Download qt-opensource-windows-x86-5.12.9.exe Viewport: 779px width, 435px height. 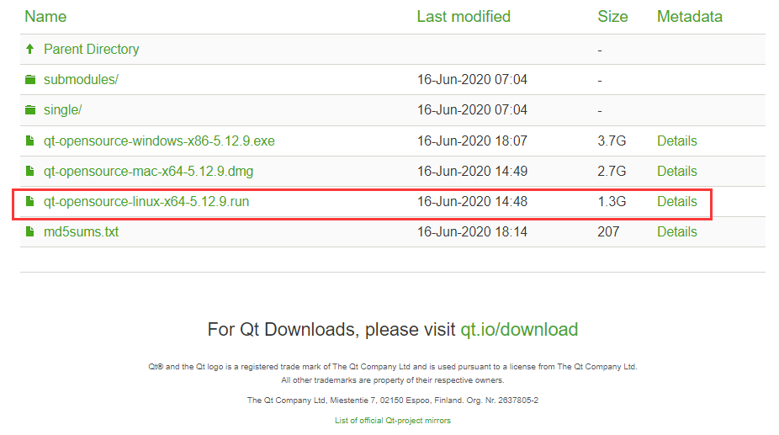click(x=159, y=141)
